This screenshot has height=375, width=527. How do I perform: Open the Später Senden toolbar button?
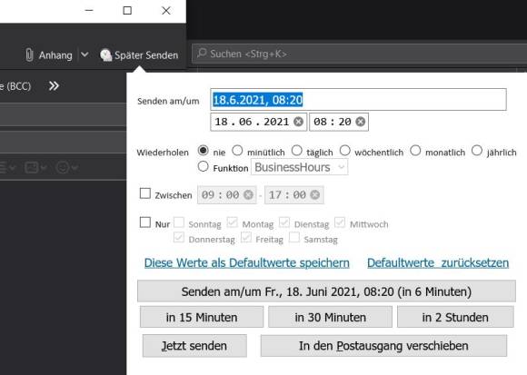click(x=139, y=55)
